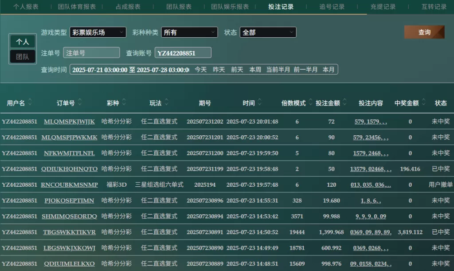Choose 本月 time shortcut

[x=329, y=70]
